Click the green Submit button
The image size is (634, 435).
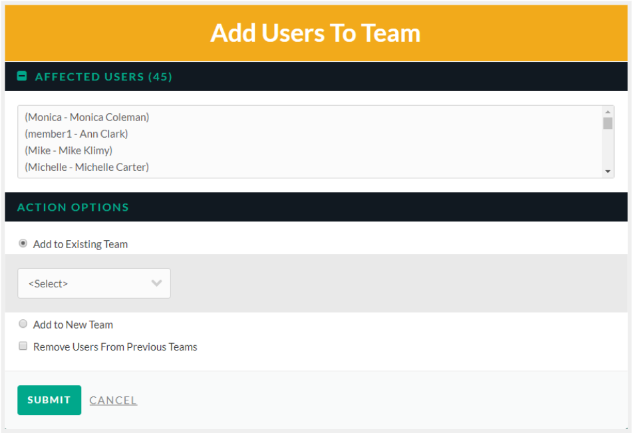(49, 400)
